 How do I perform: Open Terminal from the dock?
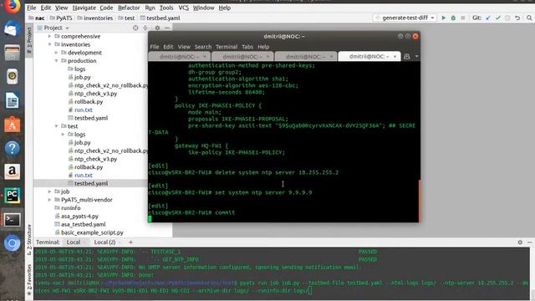click(12, 219)
